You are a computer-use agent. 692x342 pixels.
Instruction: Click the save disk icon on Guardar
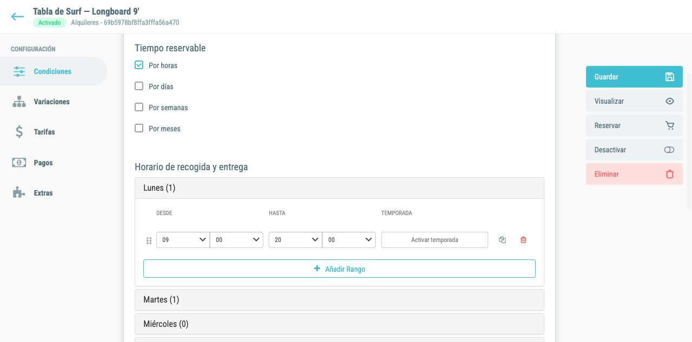669,77
